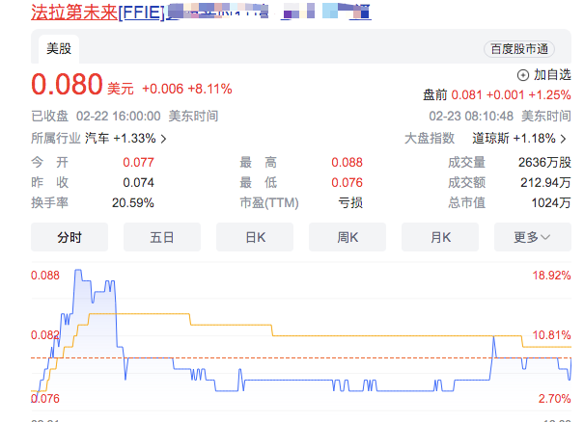Click the 最高 value 0.088 in stats

[347, 163]
